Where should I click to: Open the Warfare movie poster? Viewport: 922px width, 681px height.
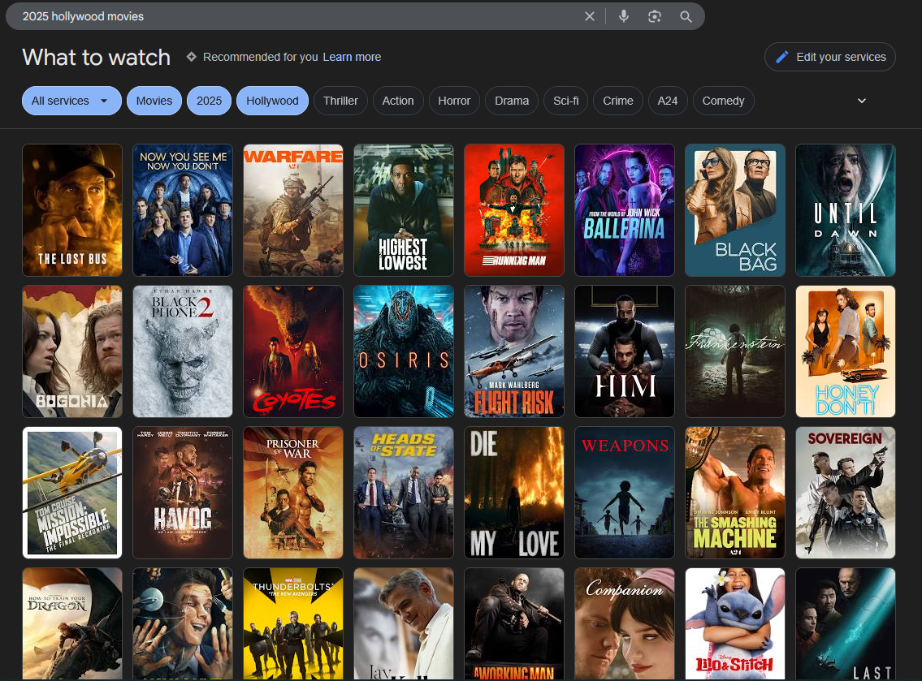293,210
